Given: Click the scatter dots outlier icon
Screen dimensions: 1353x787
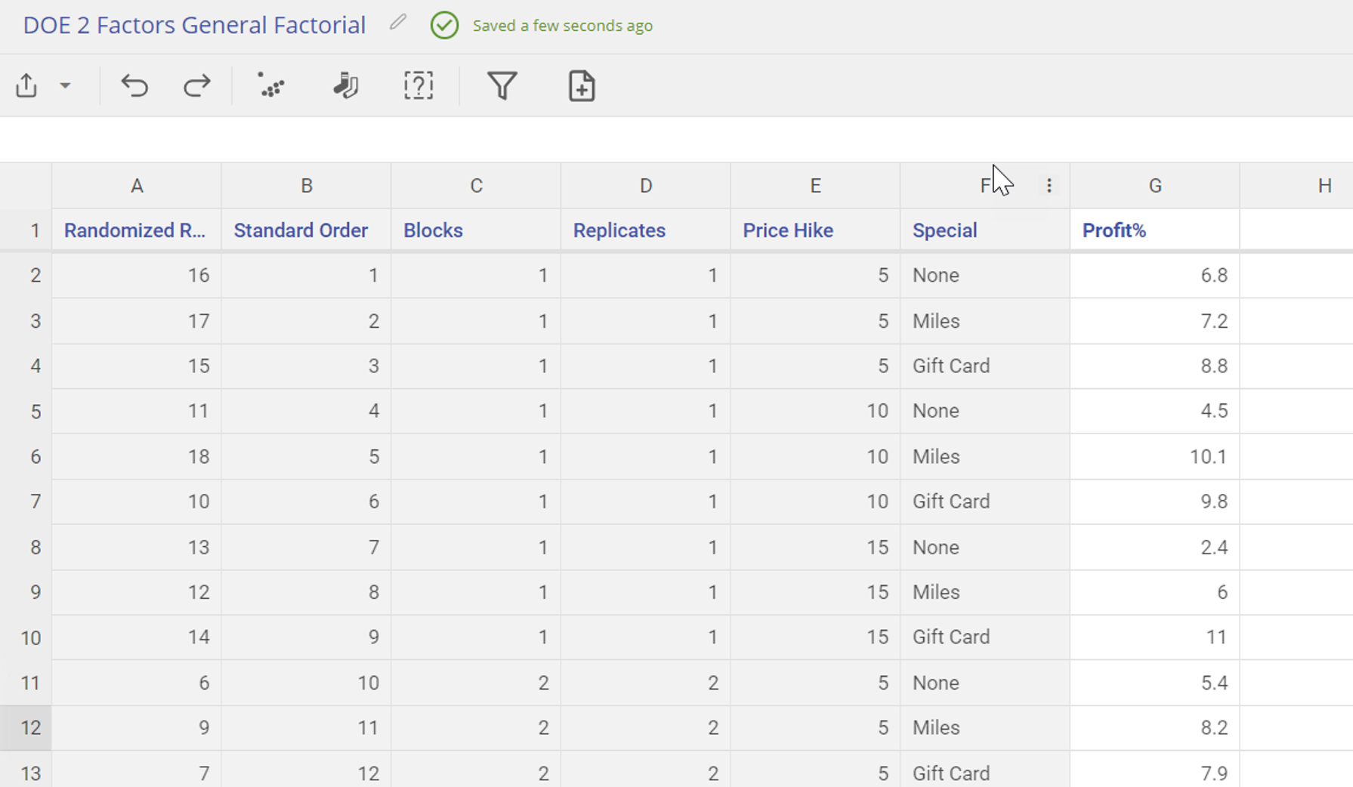Looking at the screenshot, I should 270,85.
